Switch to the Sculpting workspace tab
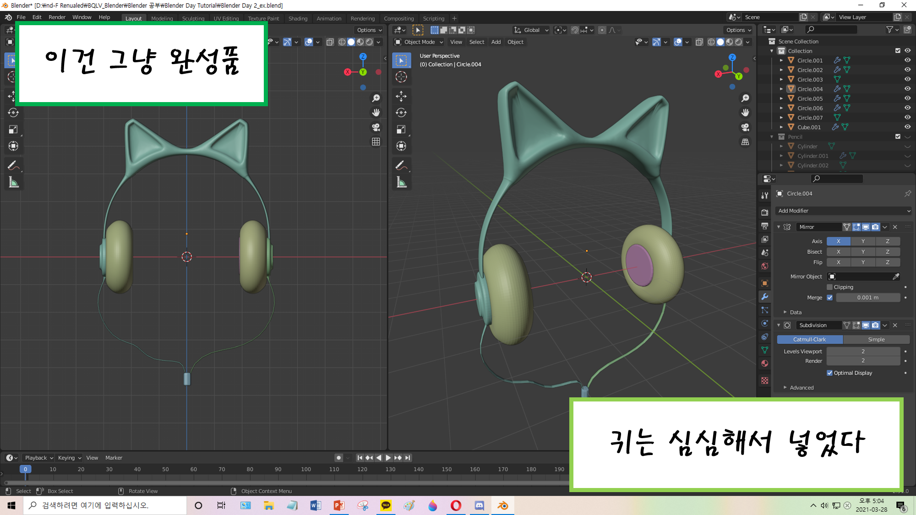 point(193,18)
